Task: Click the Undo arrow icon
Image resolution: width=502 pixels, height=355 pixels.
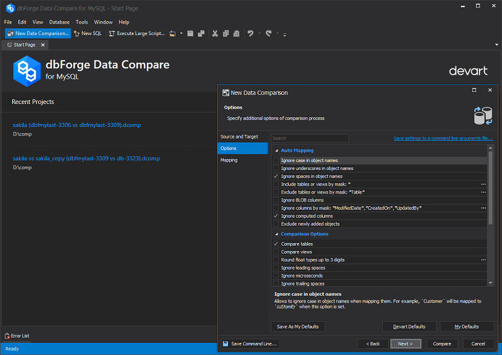Action: [250, 33]
